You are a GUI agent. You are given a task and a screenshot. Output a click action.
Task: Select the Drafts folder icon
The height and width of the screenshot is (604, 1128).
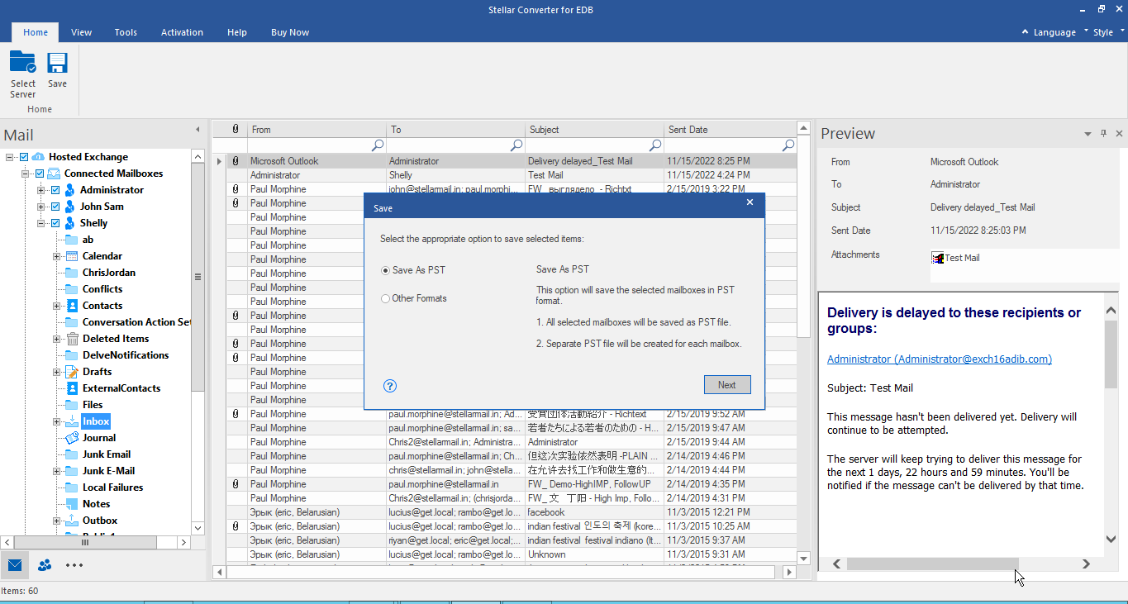coord(73,372)
